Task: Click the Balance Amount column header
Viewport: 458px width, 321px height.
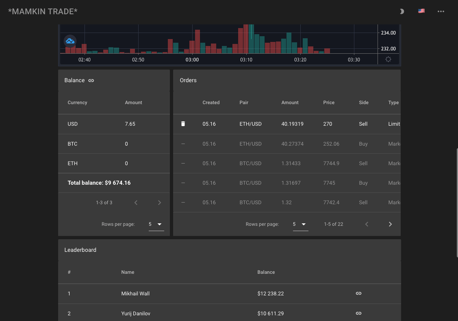Action: point(133,103)
